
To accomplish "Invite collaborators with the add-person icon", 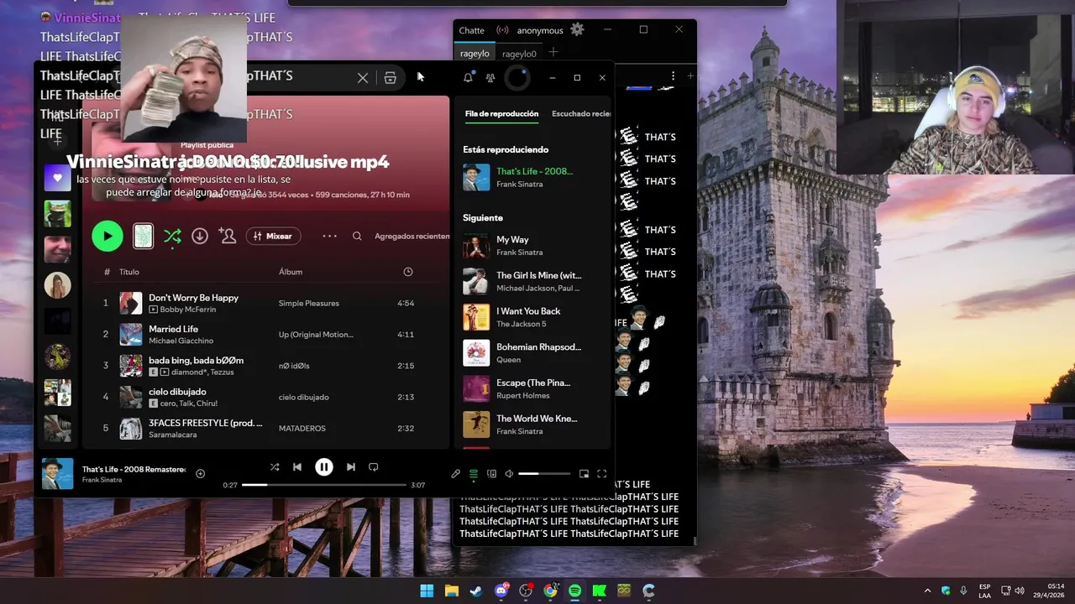I will pyautogui.click(x=228, y=237).
